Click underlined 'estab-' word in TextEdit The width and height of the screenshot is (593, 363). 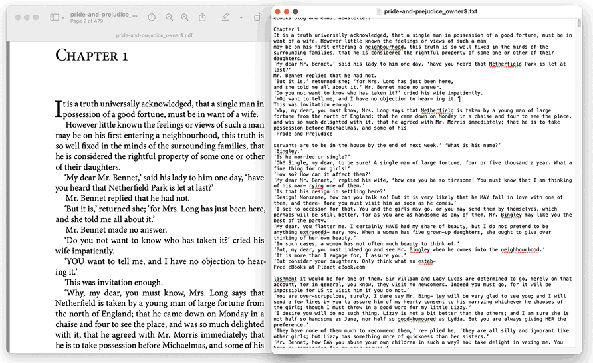(427, 261)
